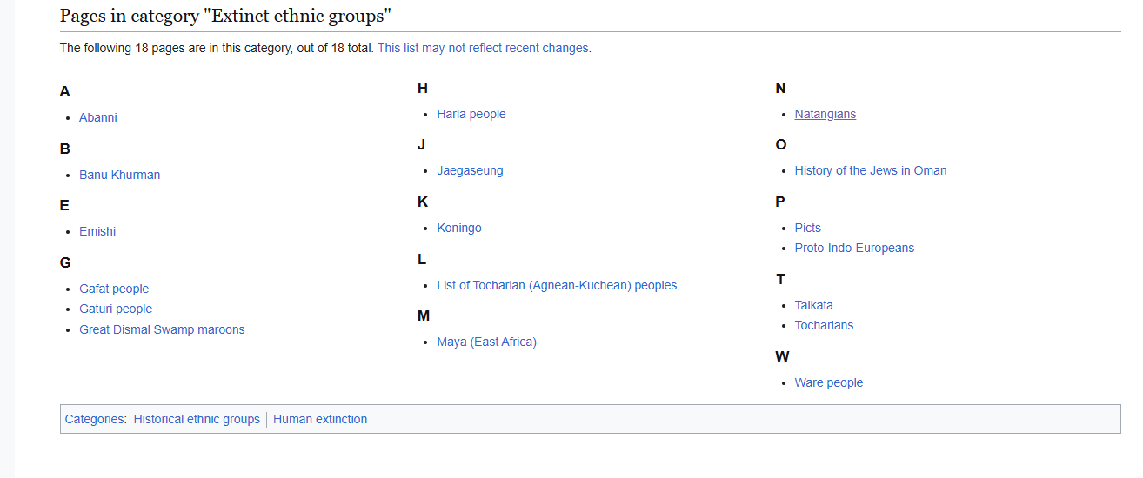Open the Jaegaseung page
1143x478 pixels.
coord(470,170)
